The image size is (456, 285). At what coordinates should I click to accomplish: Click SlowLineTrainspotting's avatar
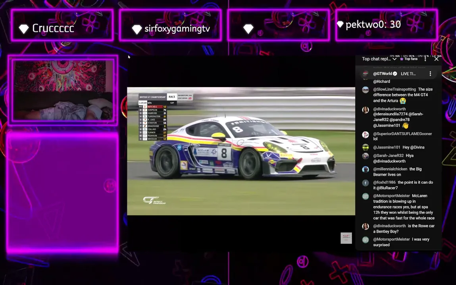[x=366, y=90]
